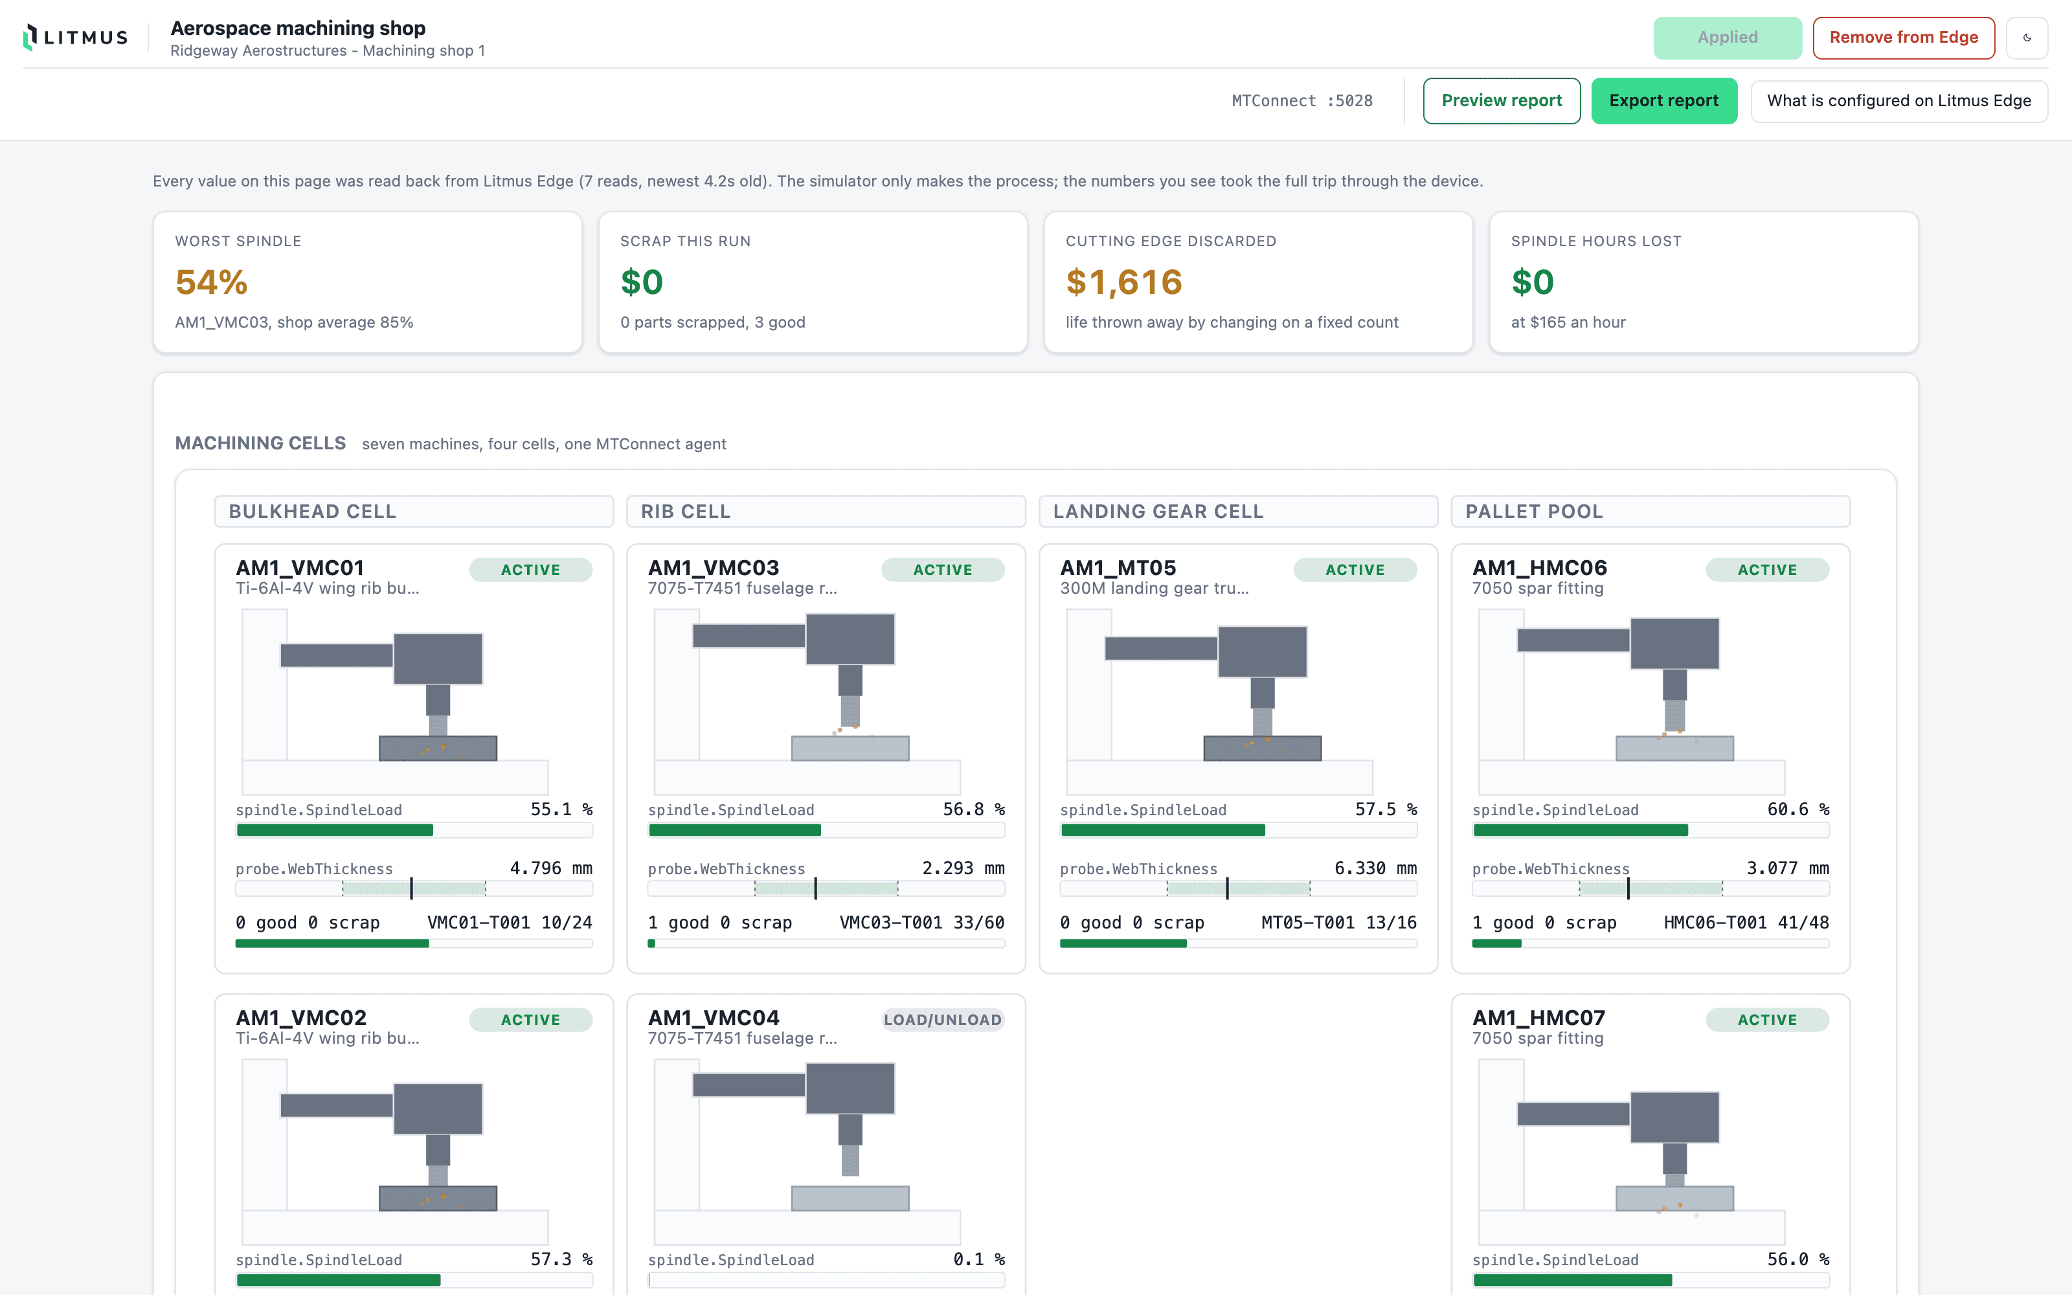
Task: Click AM1_MT05 spindle load bar
Action: tap(1238, 830)
